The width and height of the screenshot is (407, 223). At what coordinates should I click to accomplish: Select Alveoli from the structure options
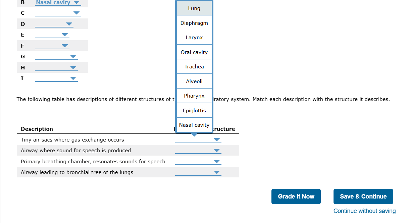[x=194, y=81]
